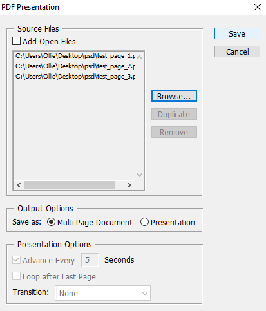Image resolution: width=266 pixels, height=311 pixels.
Task: Click the file list scroll up arrow
Action: coord(140,57)
